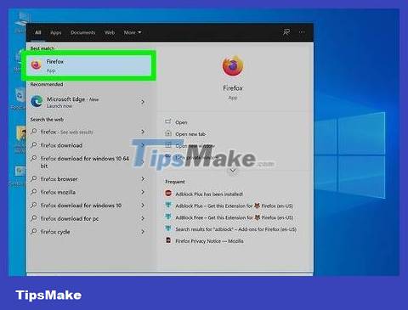The width and height of the screenshot is (408, 310).
Task: Open the More filter dropdown
Action: coord(133,32)
